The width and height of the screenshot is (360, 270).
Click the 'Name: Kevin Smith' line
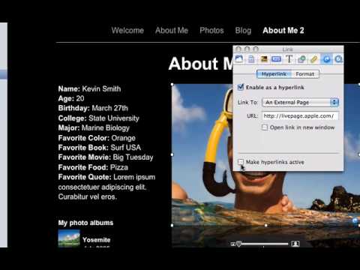[x=89, y=88]
